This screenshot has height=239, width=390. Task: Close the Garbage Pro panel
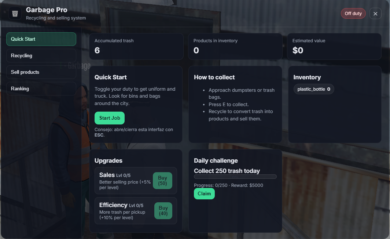click(375, 14)
